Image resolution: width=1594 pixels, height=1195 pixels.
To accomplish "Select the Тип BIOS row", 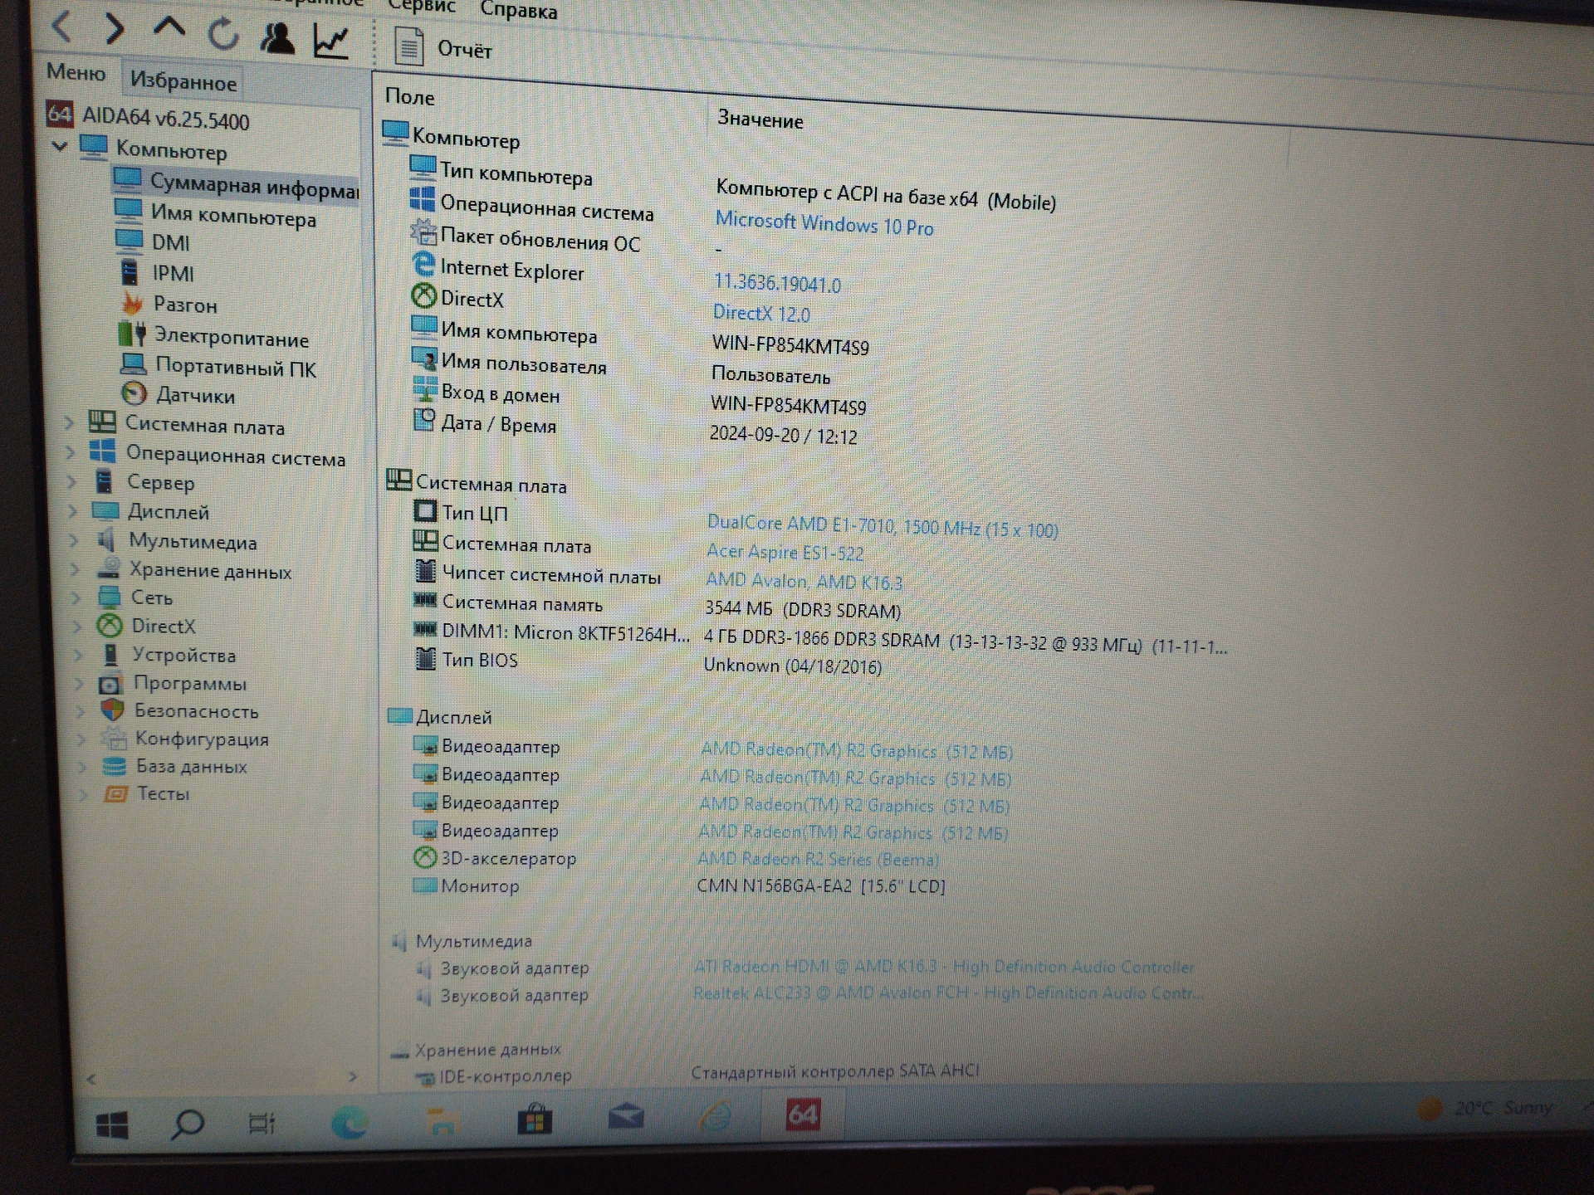I will (x=648, y=662).
